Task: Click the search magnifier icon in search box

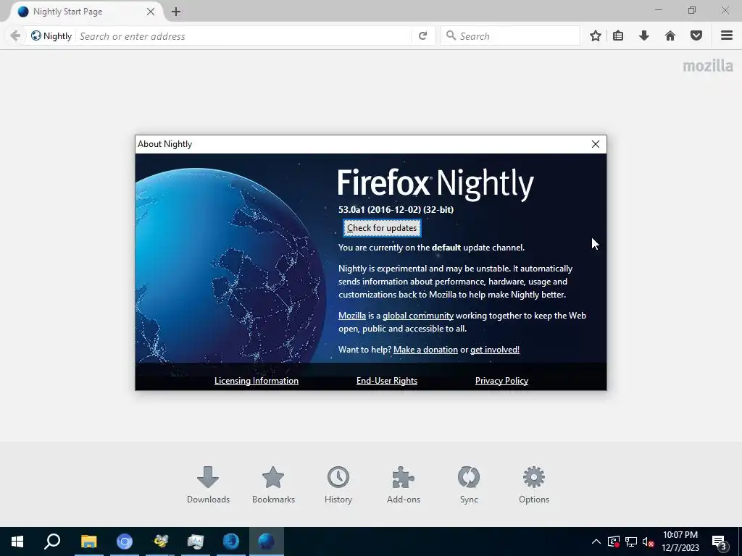Action: click(x=451, y=35)
